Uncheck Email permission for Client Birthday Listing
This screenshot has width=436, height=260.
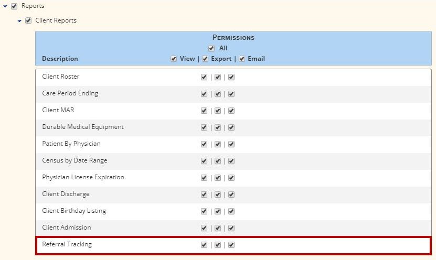pos(231,211)
